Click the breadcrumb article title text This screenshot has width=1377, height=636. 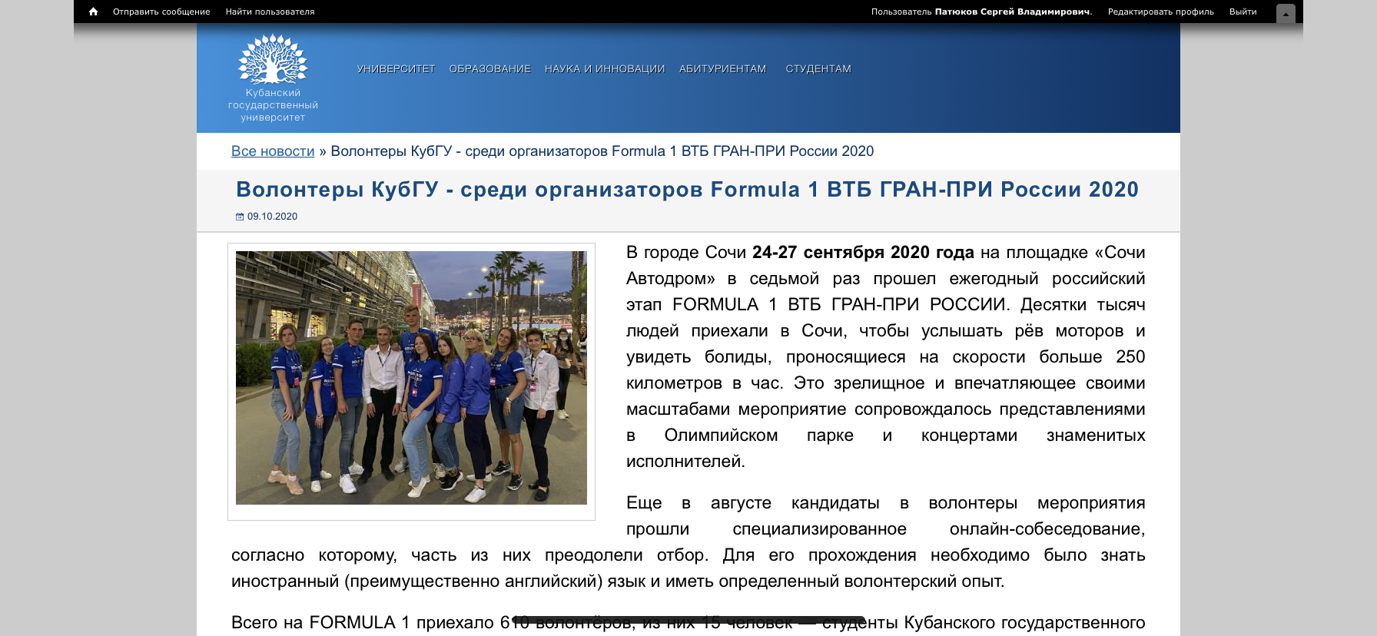click(602, 151)
